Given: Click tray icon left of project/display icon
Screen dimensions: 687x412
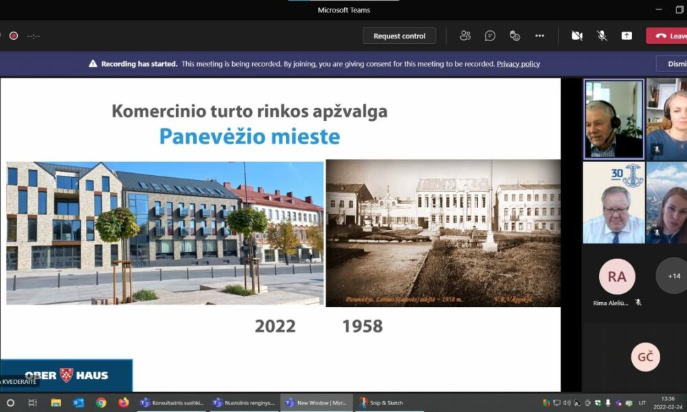Looking at the screenshot, I should [x=577, y=403].
